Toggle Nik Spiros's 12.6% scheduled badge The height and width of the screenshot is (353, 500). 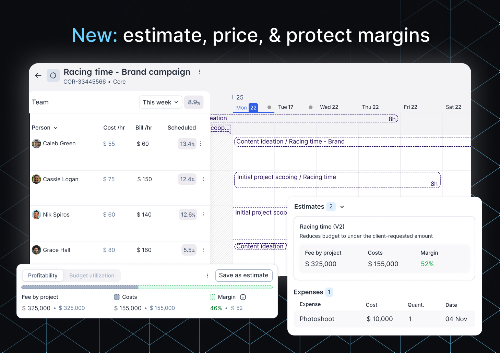[188, 215]
